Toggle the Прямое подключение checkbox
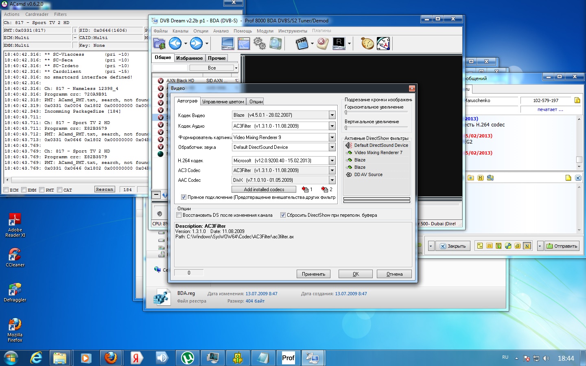The width and height of the screenshot is (586, 366). [184, 197]
